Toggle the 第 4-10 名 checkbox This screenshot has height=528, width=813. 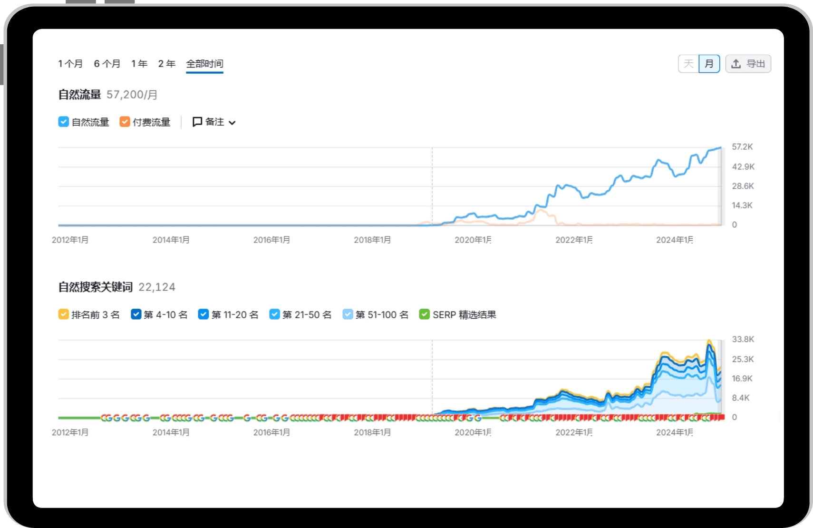point(136,314)
